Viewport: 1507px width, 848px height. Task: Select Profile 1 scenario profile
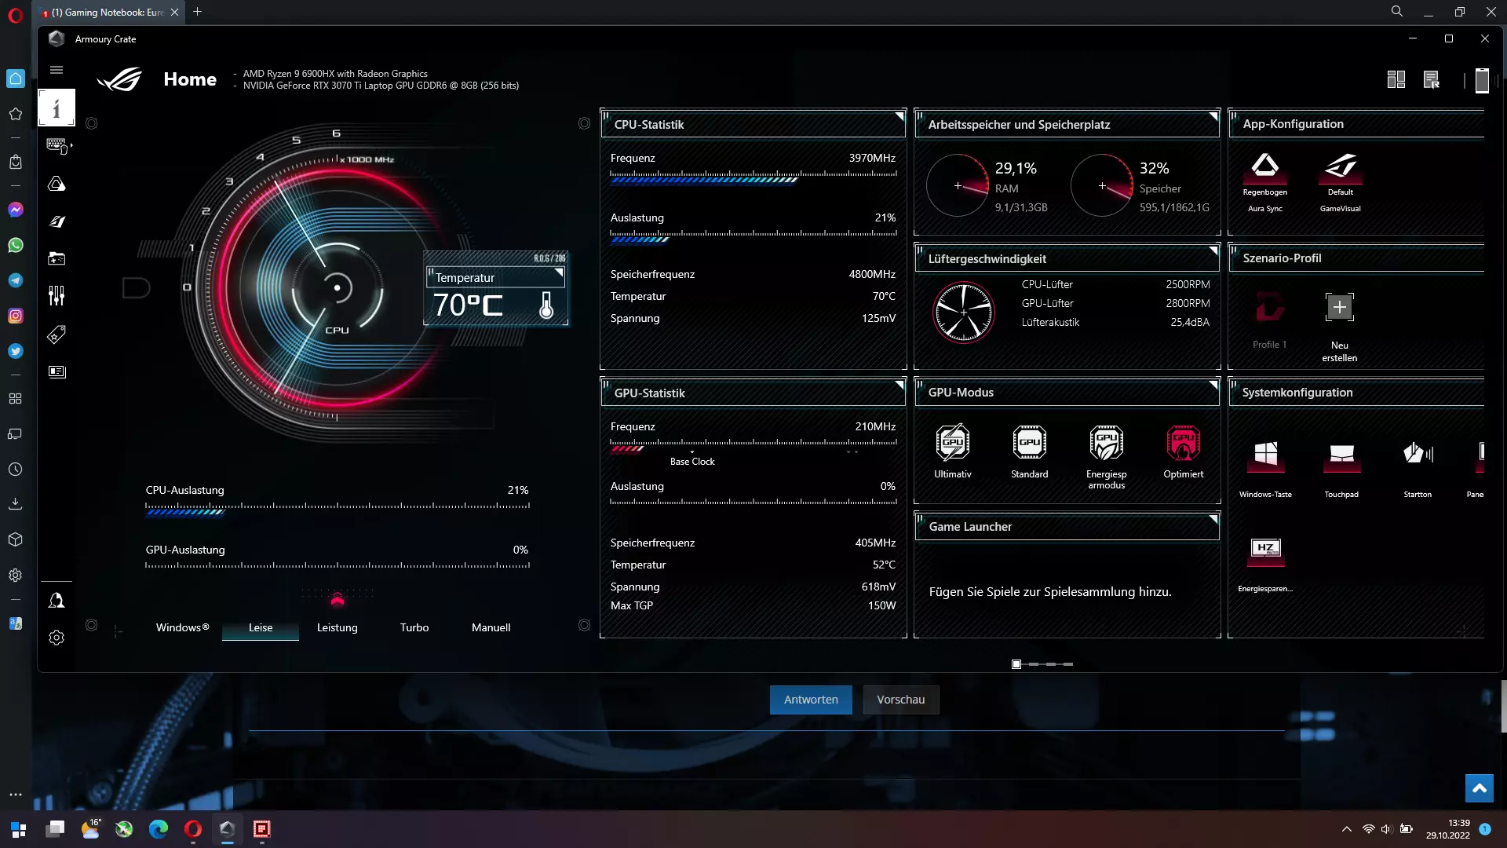pos(1269,320)
